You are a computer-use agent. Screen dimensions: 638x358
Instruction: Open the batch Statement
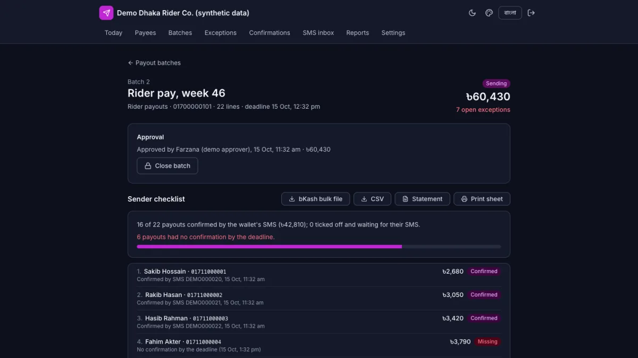coord(422,199)
